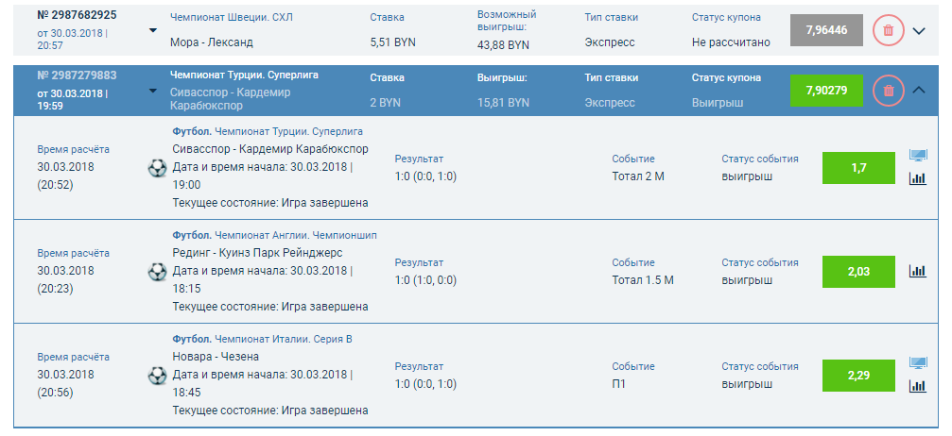
Task: Click the gray 7,96446 odds box
Action: [825, 31]
